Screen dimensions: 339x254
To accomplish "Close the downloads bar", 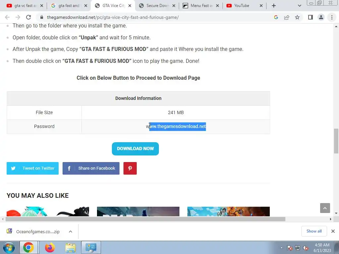I will point(333,231).
